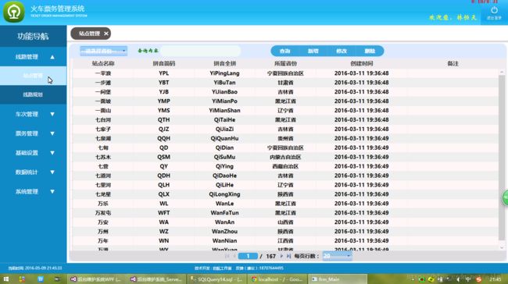This screenshot has height=284, width=508.
Task: Collapse the 线路管理 menu arrow
Action: 52,57
